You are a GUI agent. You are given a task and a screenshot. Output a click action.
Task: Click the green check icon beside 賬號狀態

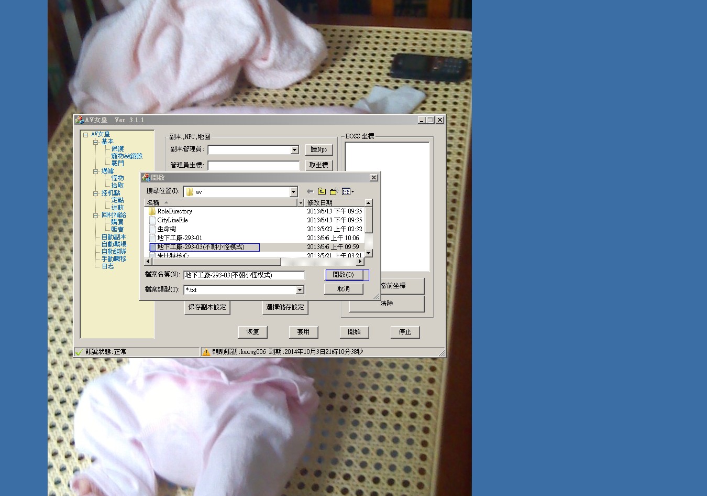pos(79,352)
